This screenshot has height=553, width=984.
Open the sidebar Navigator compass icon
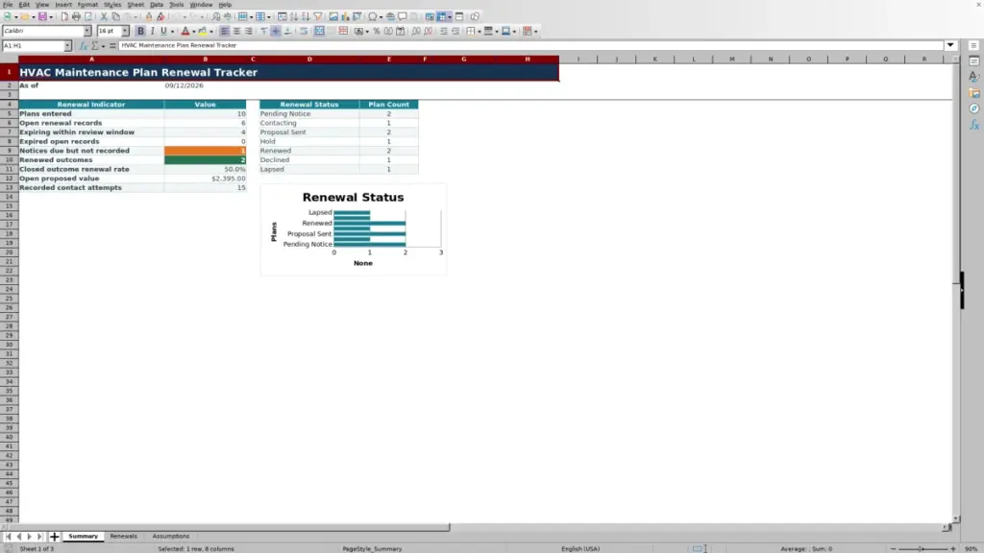click(974, 109)
